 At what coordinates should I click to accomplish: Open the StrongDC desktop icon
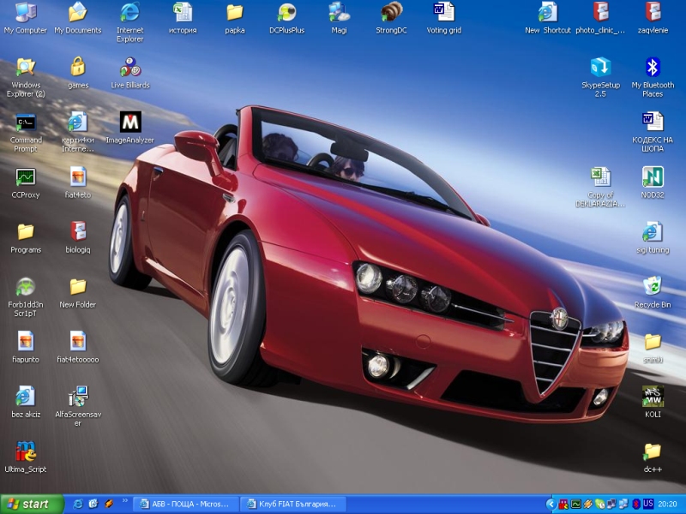point(391,13)
